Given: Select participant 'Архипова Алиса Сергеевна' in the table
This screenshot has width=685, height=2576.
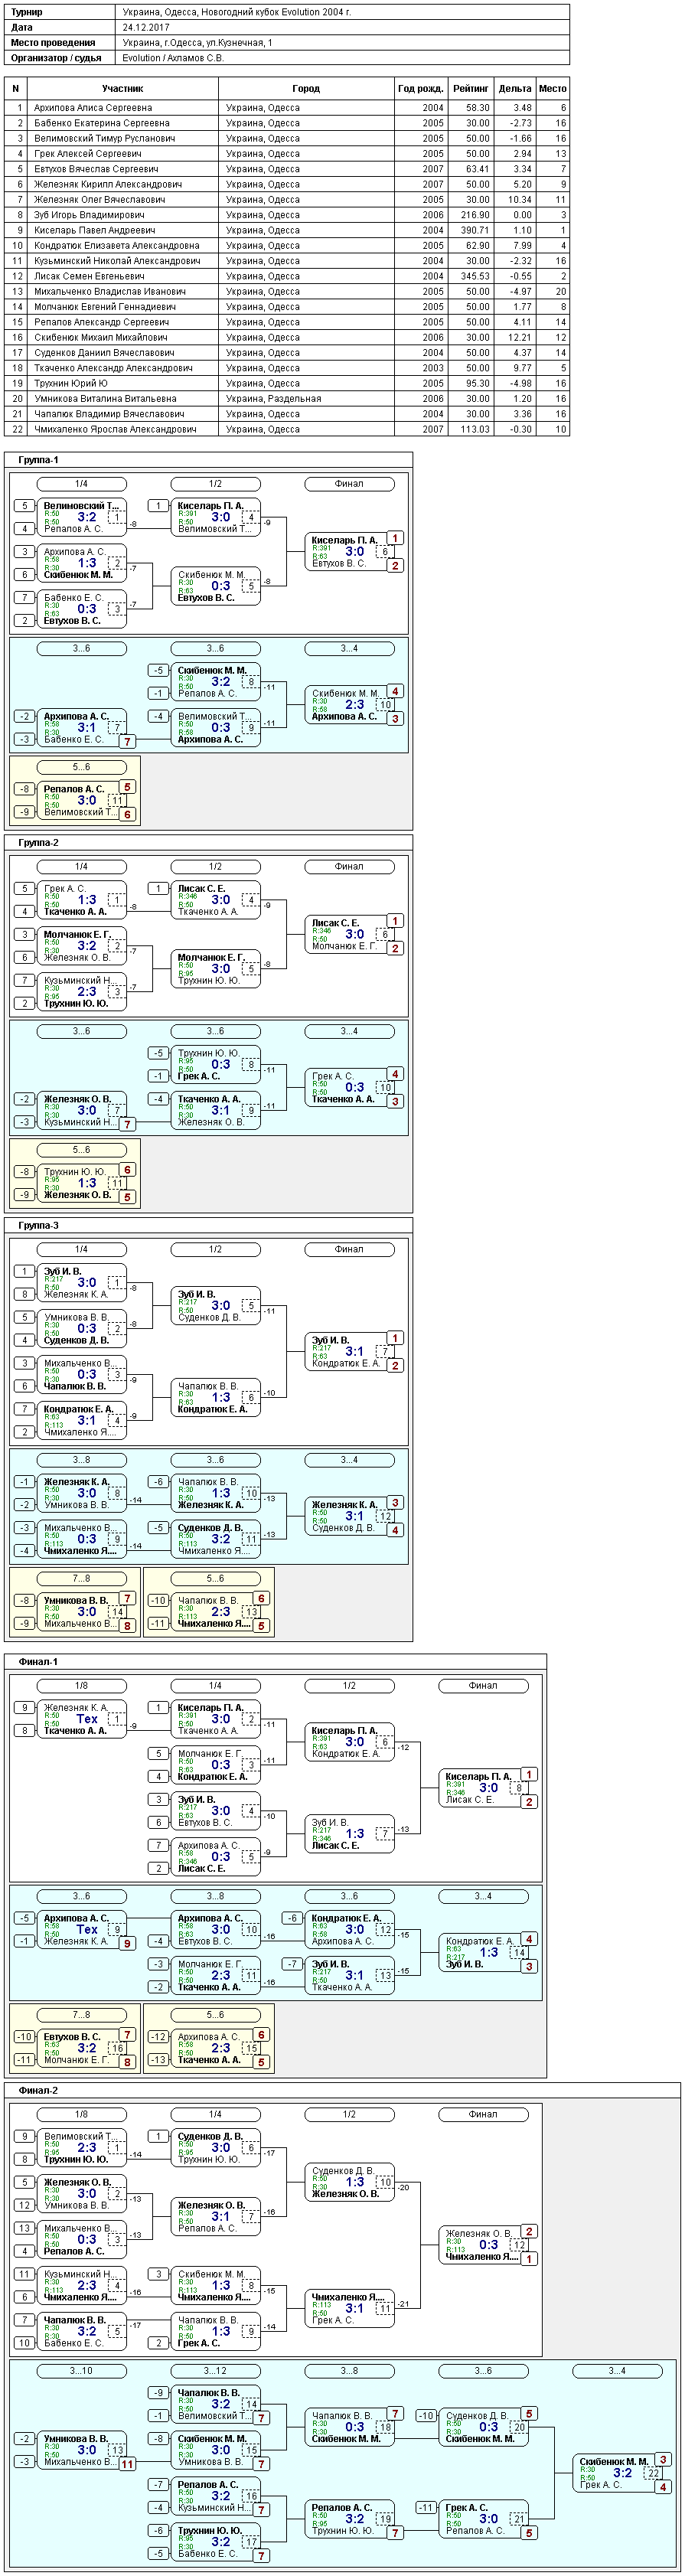Looking at the screenshot, I should click(93, 108).
